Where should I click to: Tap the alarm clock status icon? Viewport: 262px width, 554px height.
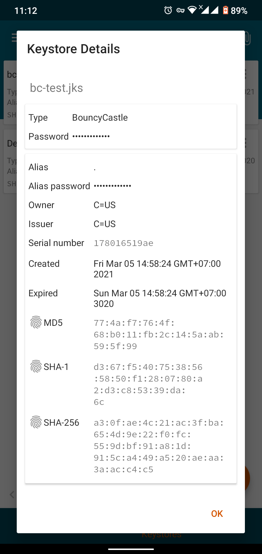tap(168, 11)
